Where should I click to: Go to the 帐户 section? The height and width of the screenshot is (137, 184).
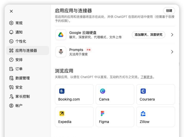click(x=27, y=106)
